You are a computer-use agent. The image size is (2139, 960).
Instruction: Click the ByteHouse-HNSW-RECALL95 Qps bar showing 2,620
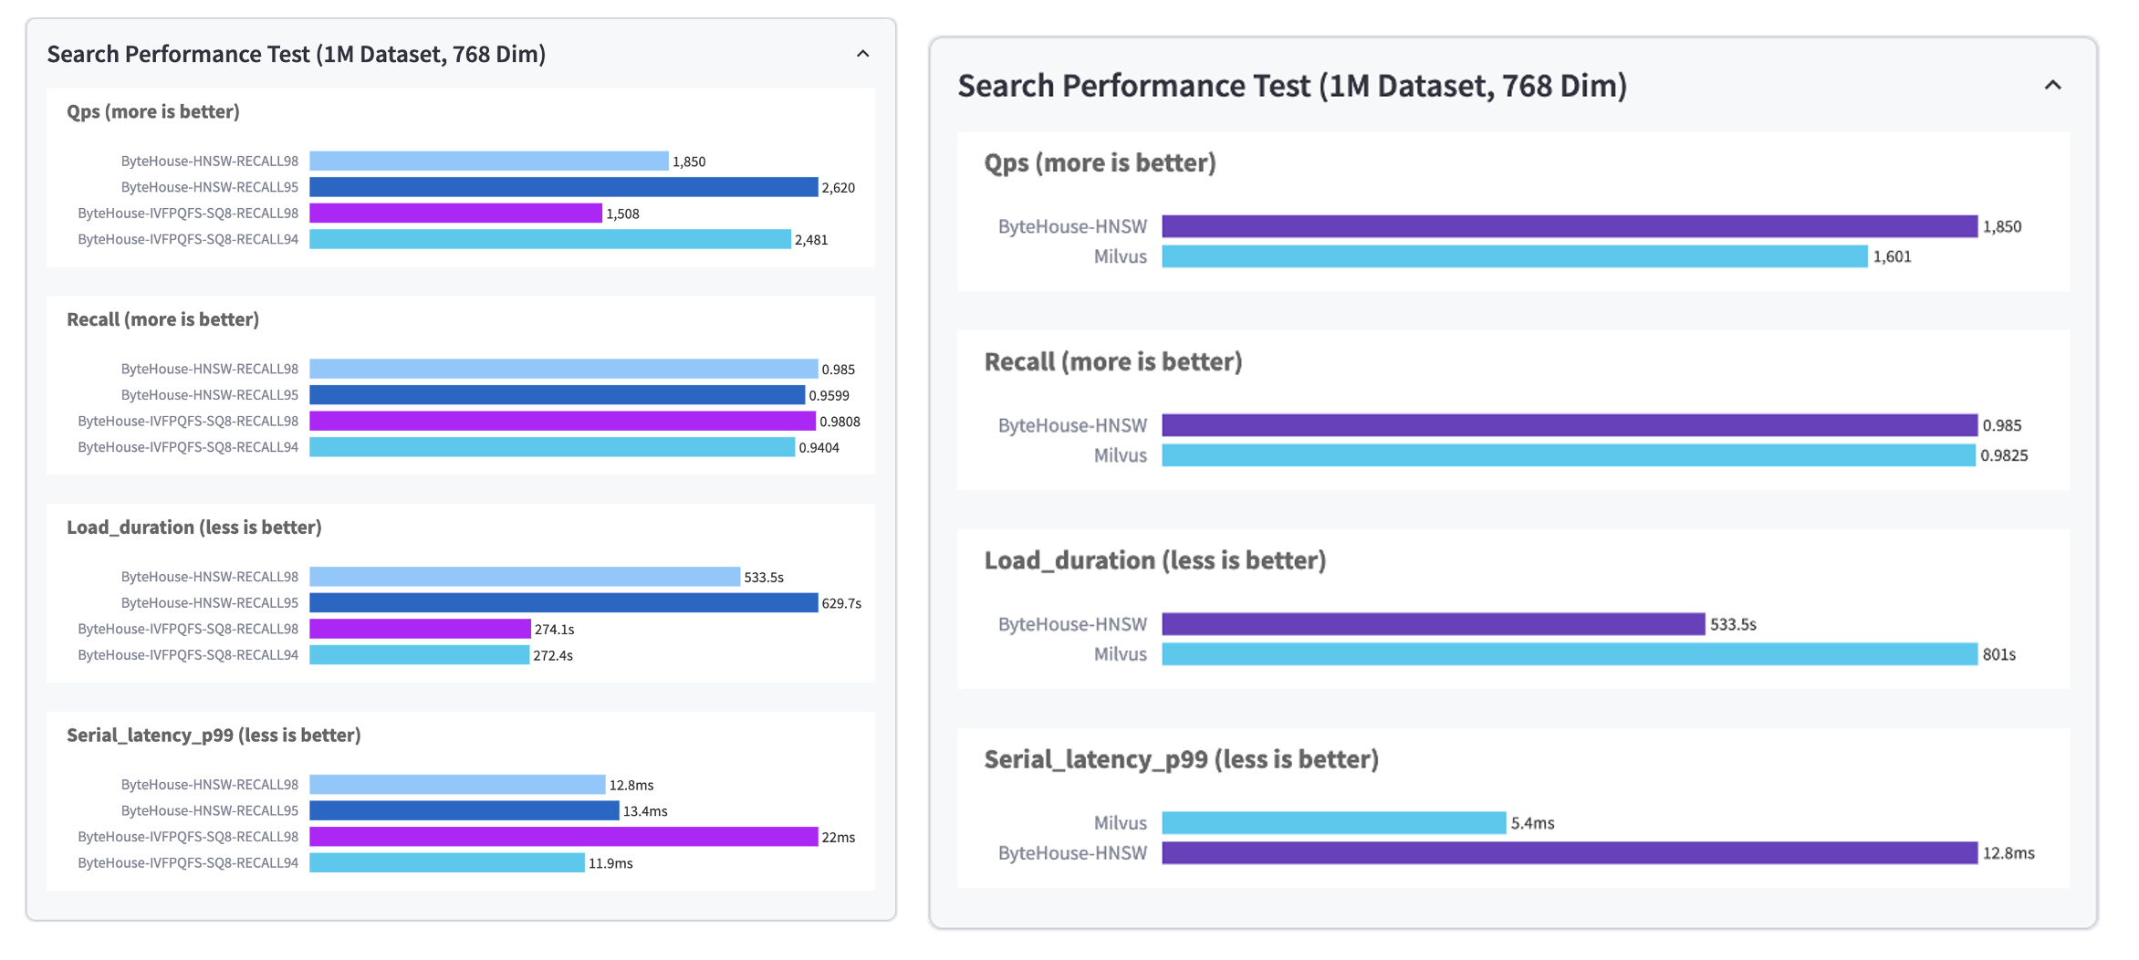[x=563, y=187]
